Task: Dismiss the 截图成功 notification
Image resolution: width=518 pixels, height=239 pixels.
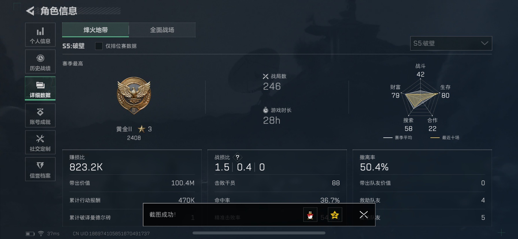Action: 363,215
